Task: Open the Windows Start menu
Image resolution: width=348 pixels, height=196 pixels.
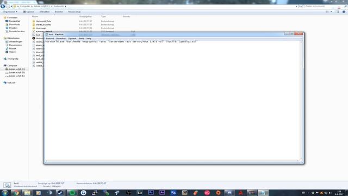Action: tap(5, 193)
